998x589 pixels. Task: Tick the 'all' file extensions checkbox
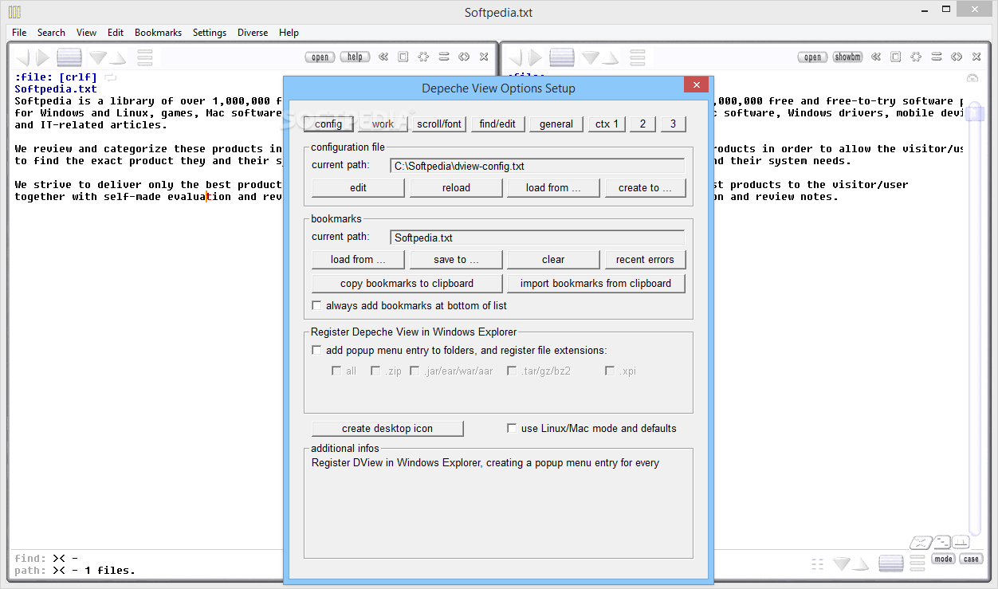(336, 371)
